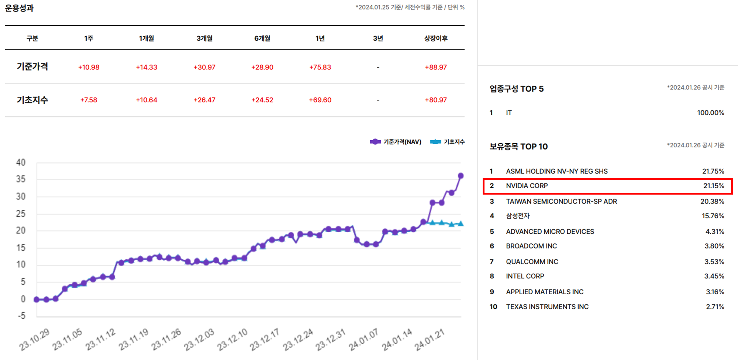Toggle the 기초지수 legend series

click(x=448, y=142)
